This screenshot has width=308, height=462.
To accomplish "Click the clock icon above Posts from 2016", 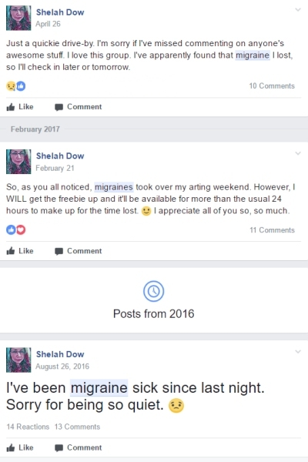I will [153, 291].
